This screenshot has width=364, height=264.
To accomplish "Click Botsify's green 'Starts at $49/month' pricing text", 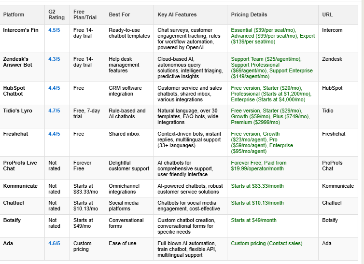I will pyautogui.click(x=254, y=220).
